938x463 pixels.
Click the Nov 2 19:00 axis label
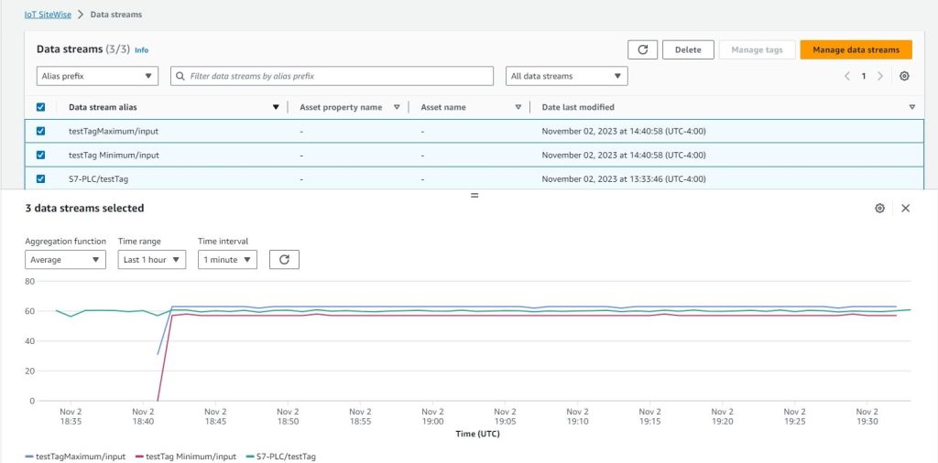pos(432,416)
